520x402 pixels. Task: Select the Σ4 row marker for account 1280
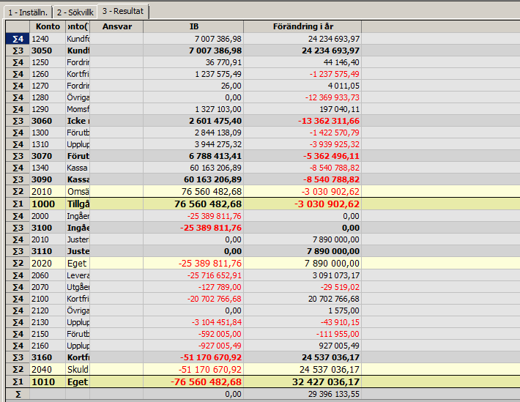[x=18, y=97]
